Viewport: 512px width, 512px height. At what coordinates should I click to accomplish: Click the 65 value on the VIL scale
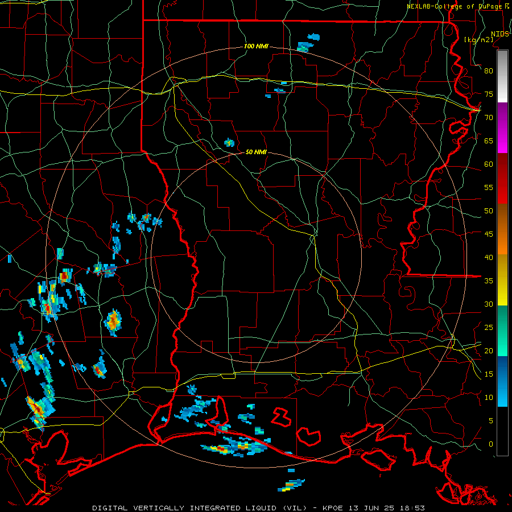click(489, 141)
